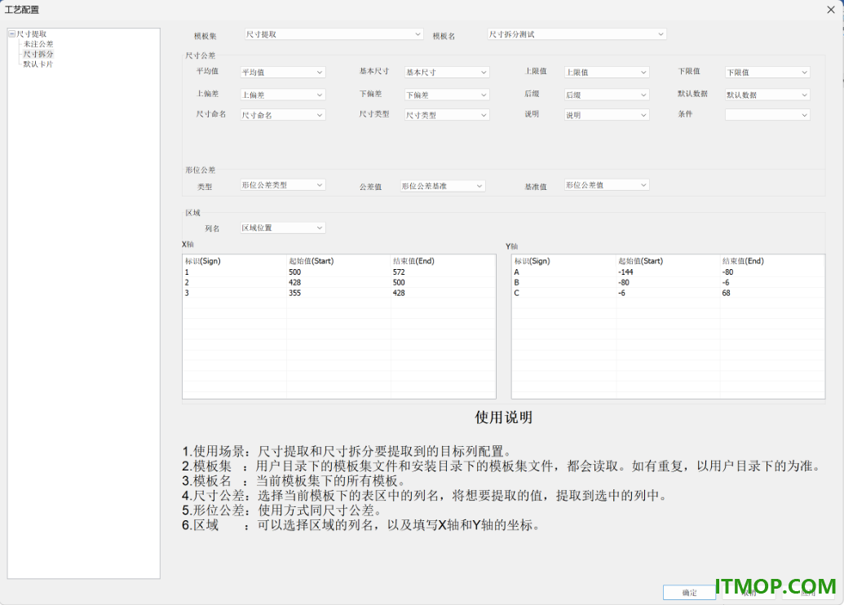Click the Y轴 结束值(End) column header

coord(772,261)
